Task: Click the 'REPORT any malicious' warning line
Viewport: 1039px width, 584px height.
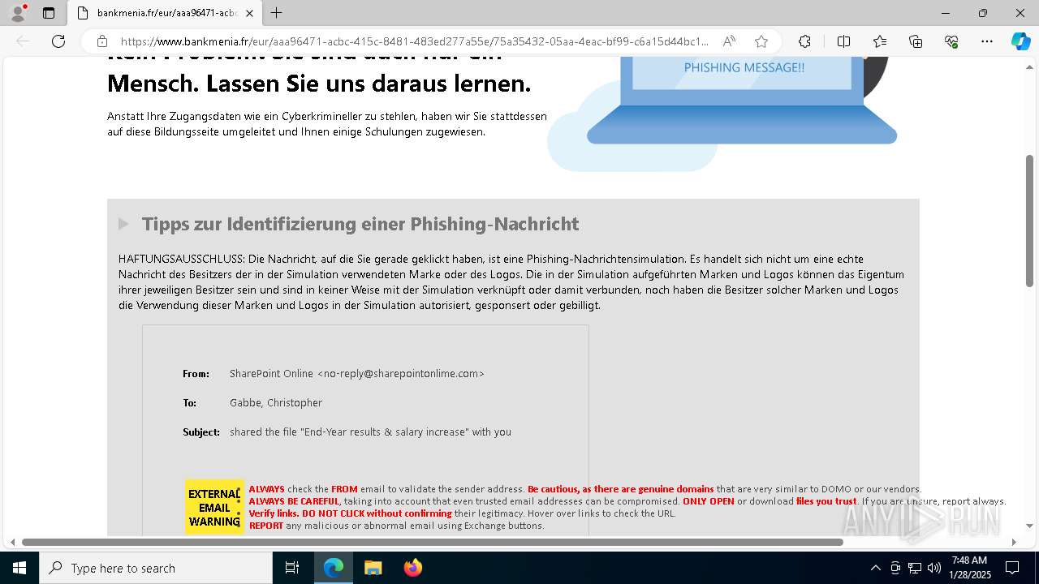Action: click(396, 526)
